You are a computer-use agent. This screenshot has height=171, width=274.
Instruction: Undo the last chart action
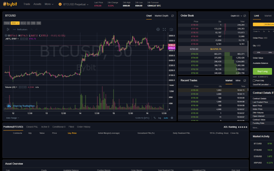32,29
